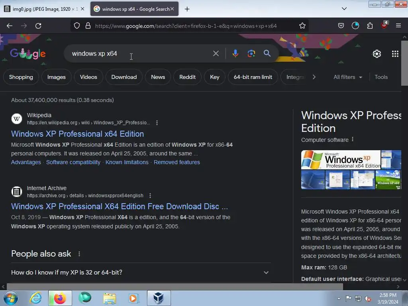Screen dimensions: 408x306
Task: Select the Videos filter chip
Action: click(88, 77)
